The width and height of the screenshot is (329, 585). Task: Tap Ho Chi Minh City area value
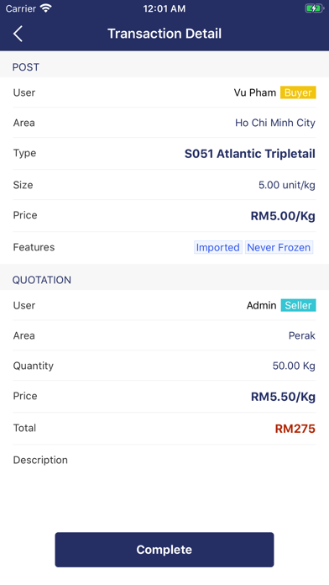[x=275, y=123]
